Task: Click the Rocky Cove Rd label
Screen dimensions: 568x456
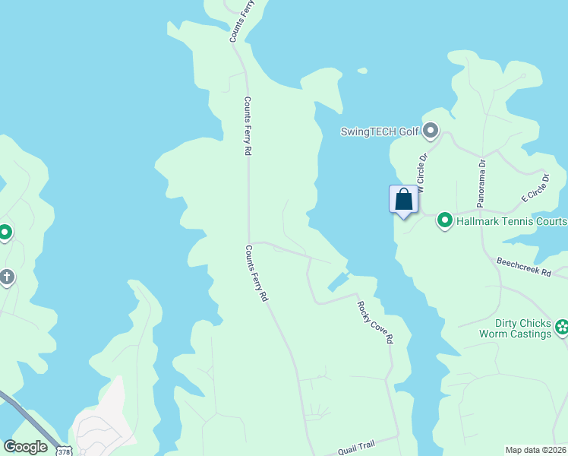Action: (375, 322)
